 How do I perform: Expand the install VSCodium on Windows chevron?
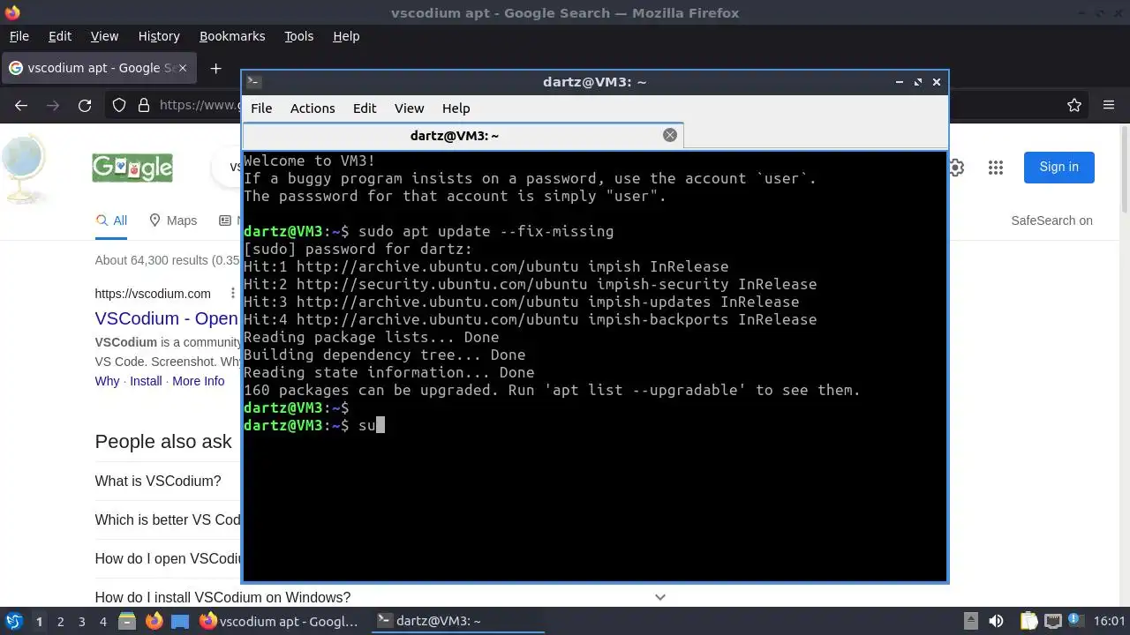(x=659, y=597)
